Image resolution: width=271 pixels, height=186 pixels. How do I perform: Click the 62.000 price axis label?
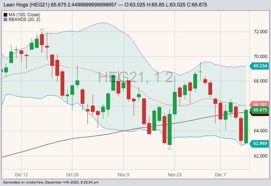[x=261, y=156]
